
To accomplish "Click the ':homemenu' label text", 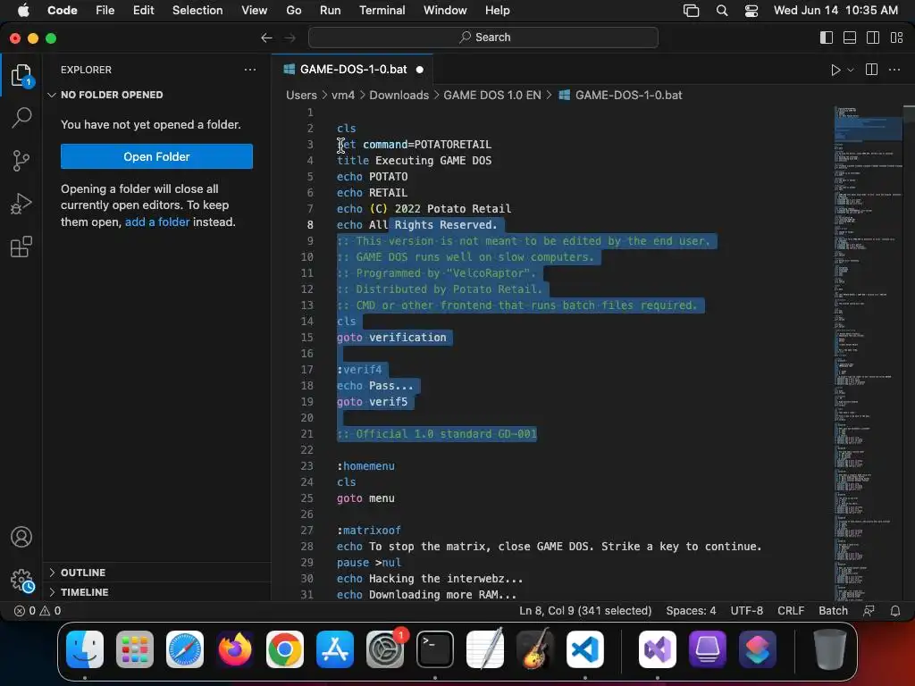I will [x=365, y=466].
